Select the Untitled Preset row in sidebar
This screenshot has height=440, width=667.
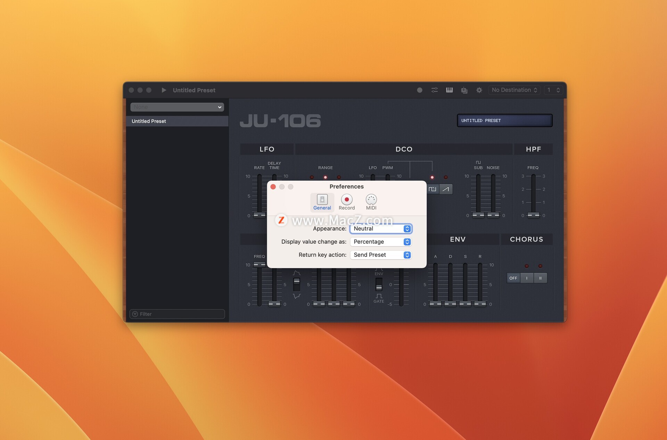click(x=177, y=121)
